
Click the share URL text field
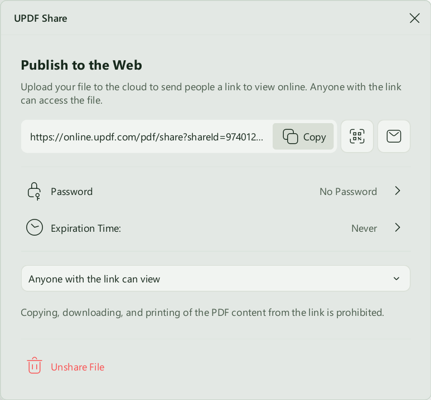pos(147,137)
